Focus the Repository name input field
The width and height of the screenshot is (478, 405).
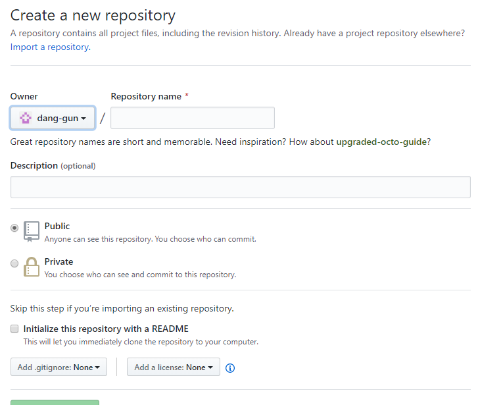tap(193, 118)
